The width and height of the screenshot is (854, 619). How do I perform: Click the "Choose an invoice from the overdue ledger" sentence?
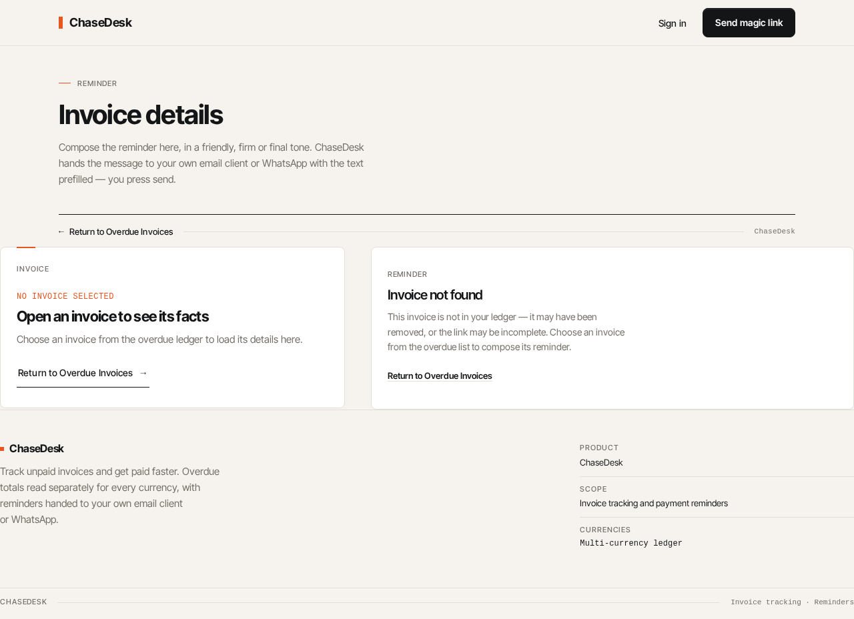pos(159,339)
